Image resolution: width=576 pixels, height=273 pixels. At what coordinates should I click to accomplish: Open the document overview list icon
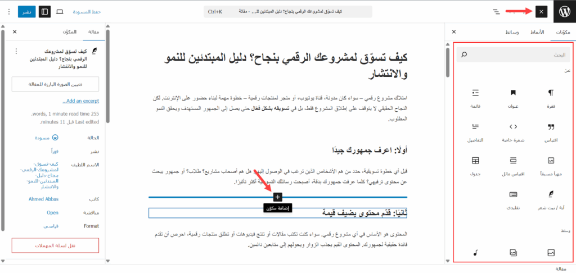pyautogui.click(x=497, y=12)
